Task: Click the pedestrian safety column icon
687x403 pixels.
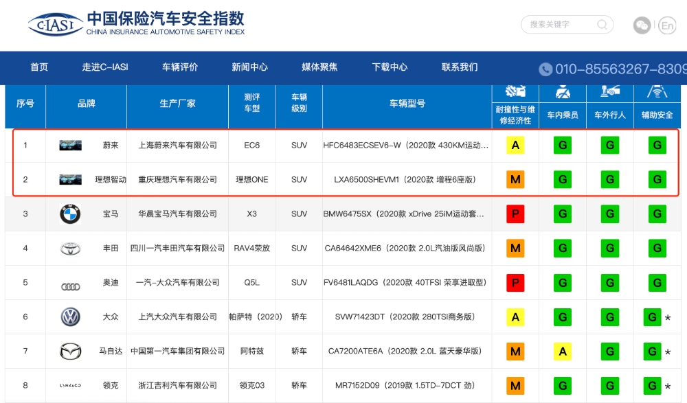Action: pyautogui.click(x=610, y=91)
